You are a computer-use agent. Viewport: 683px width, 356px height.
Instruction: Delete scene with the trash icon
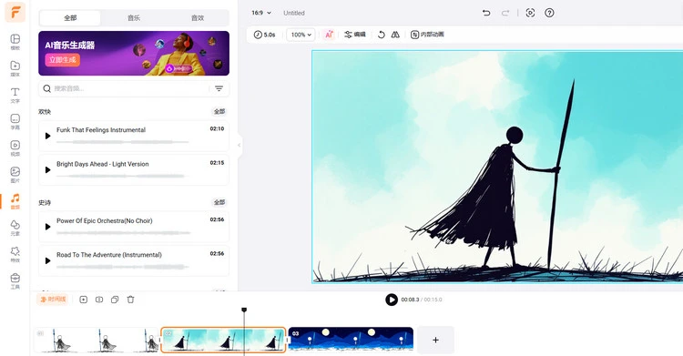(130, 300)
